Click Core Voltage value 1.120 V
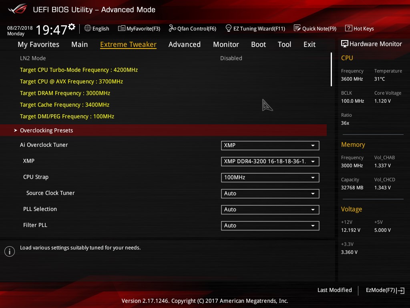Image resolution: width=410 pixels, height=308 pixels. [382, 101]
